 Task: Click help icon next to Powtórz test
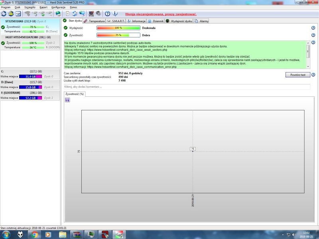(x=313, y=75)
